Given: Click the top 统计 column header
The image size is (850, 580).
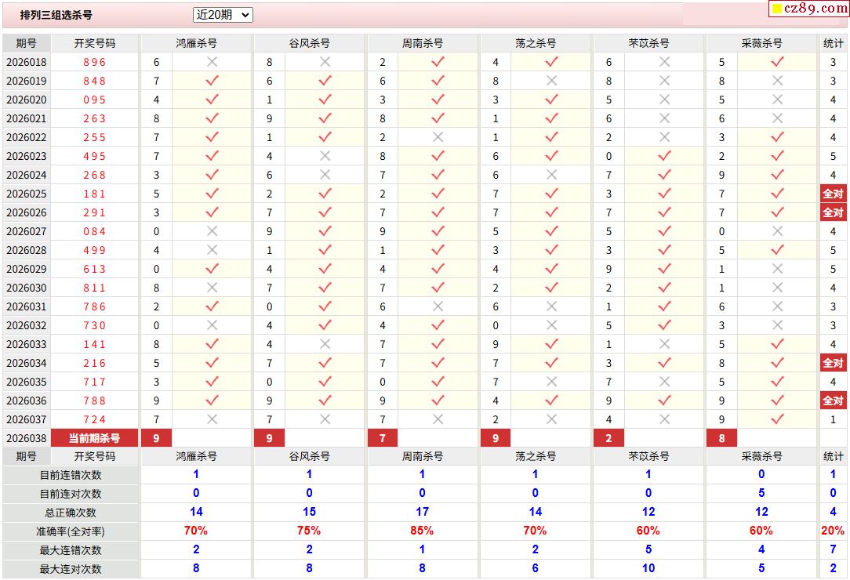Looking at the screenshot, I should (x=833, y=43).
